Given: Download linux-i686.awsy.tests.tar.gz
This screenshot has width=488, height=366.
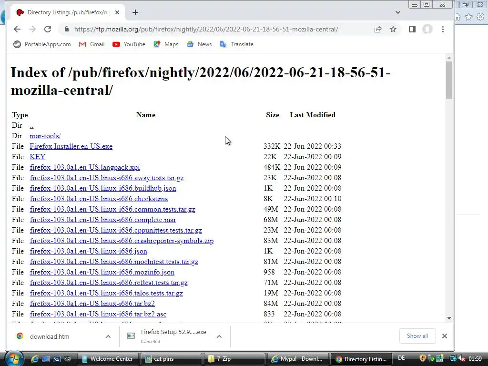Looking at the screenshot, I should pos(107,178).
